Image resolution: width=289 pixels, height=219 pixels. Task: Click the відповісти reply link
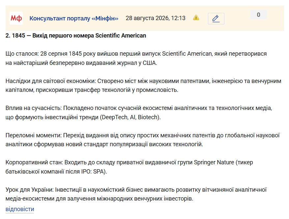click(x=20, y=209)
